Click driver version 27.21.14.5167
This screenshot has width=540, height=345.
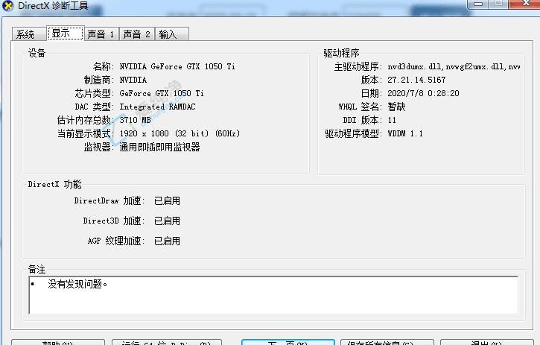(x=416, y=80)
